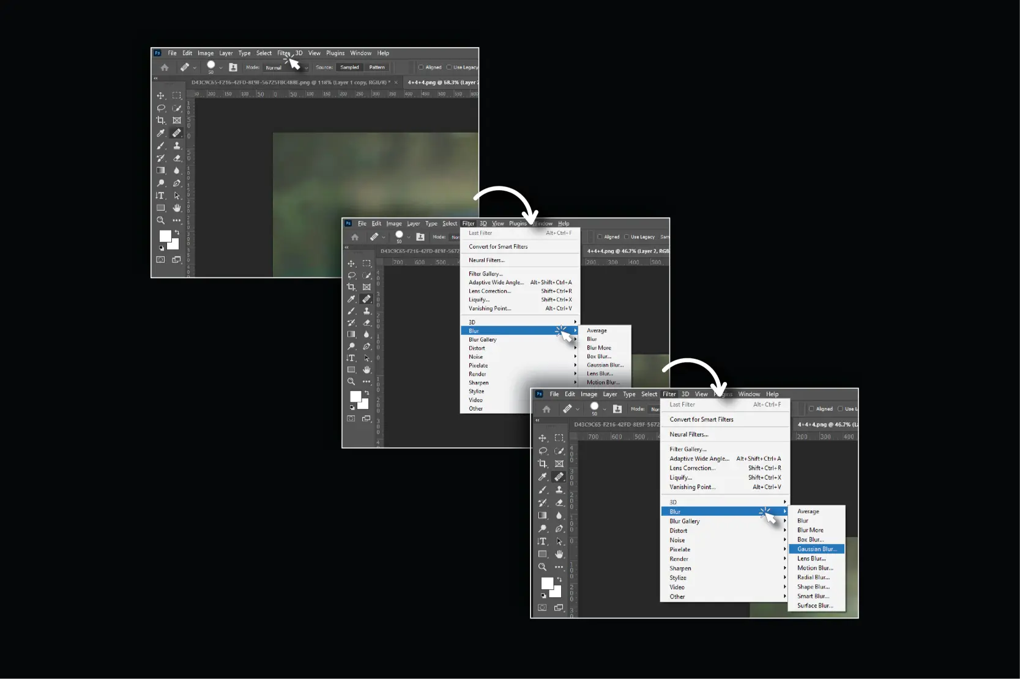Switch to 4+4+4.png tab in top-left window
This screenshot has width=1020, height=679.
tap(442, 83)
